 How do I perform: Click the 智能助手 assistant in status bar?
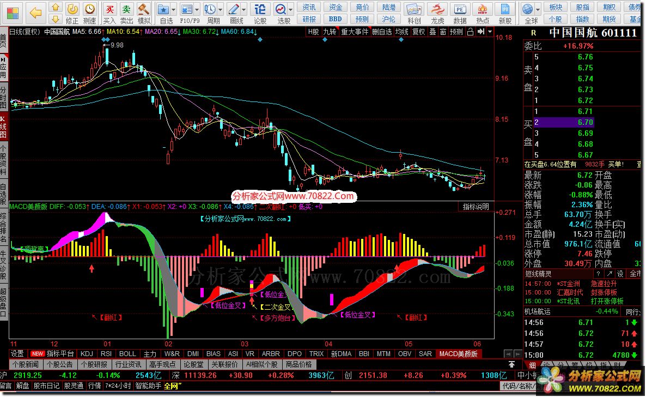148,386
